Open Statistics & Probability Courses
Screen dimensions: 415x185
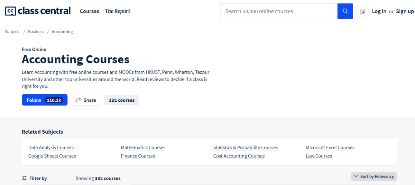pyautogui.click(x=246, y=147)
